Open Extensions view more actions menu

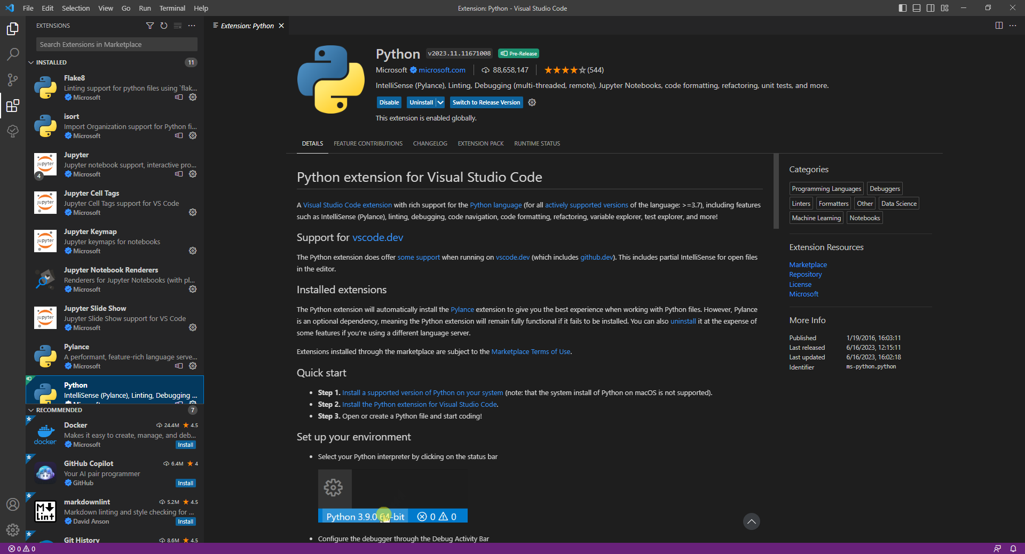(x=192, y=26)
